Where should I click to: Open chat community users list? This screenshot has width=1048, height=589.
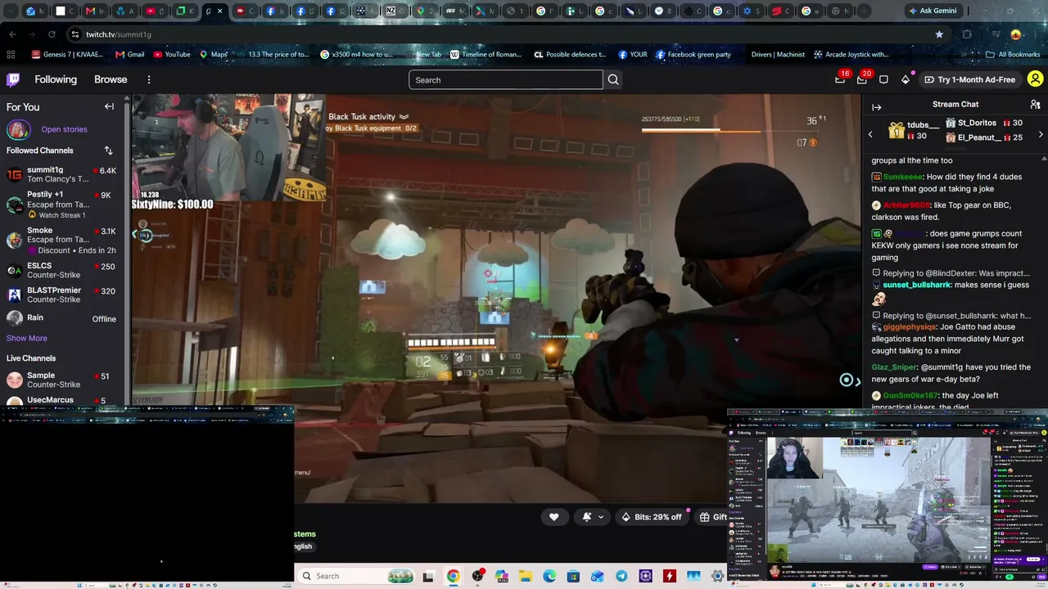(1035, 105)
